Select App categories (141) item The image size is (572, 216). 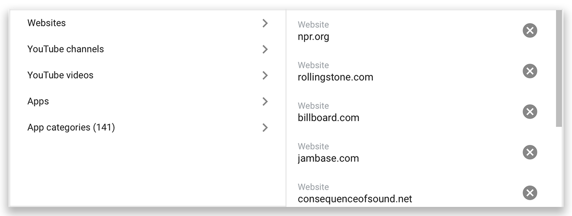148,127
